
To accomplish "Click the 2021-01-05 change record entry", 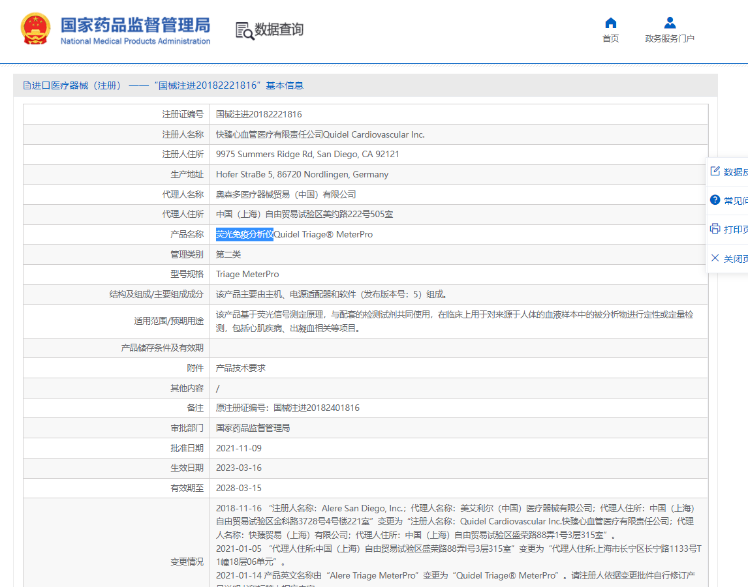I will click(458, 556).
